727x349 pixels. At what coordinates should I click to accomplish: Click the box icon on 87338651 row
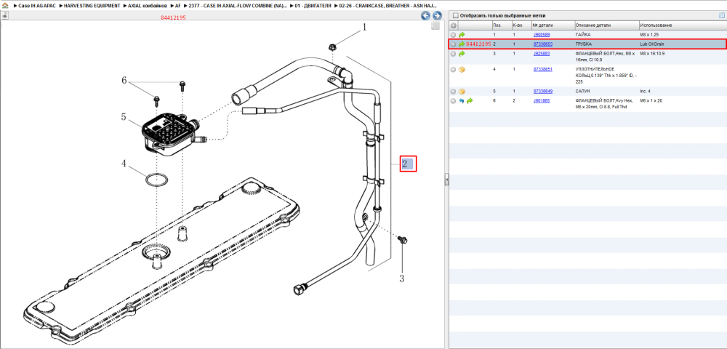tap(462, 70)
